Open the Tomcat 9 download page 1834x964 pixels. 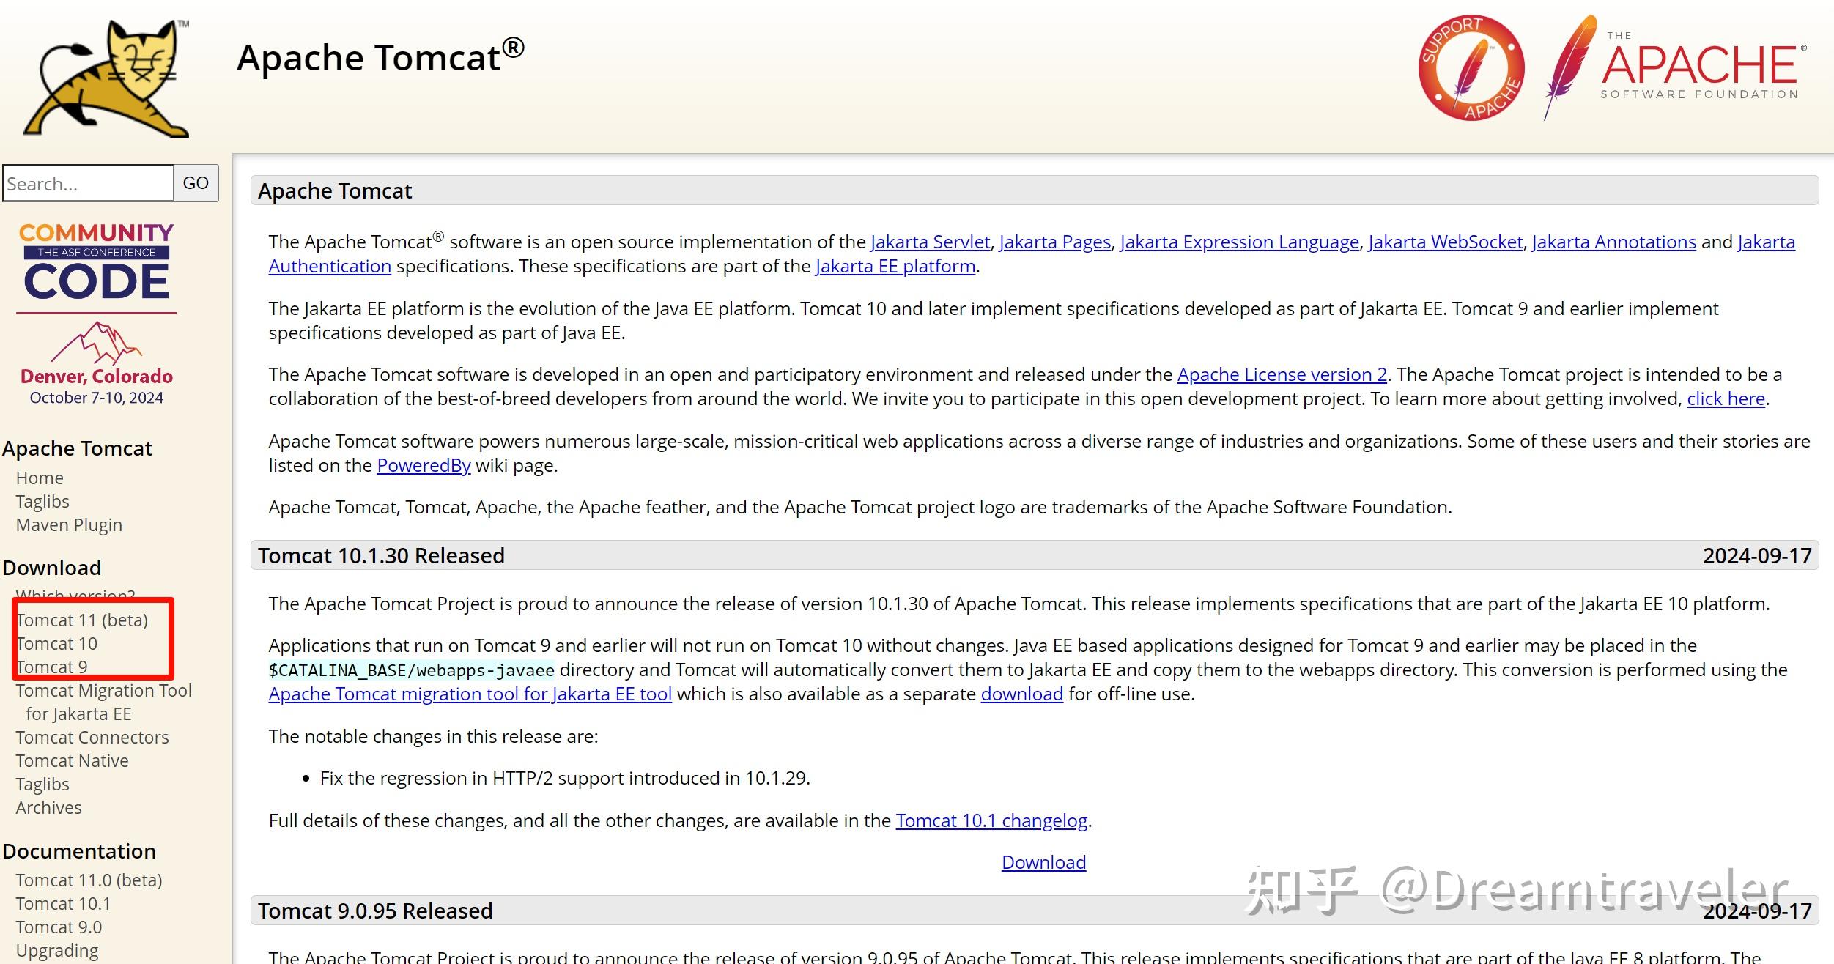(x=51, y=667)
